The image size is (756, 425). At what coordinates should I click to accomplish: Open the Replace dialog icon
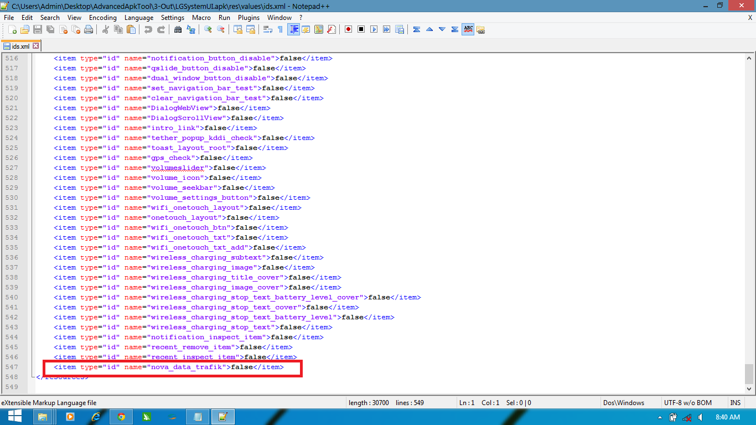pyautogui.click(x=190, y=29)
